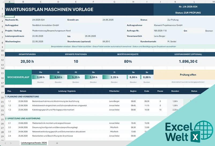The image size is (215, 146).
Task: Select Kundenkontakt value M. Seidel
Action: tap(172, 41)
